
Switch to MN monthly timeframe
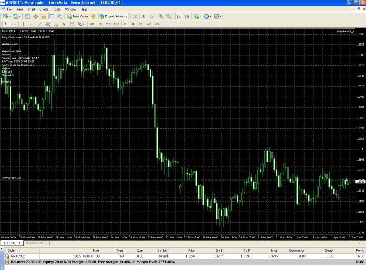click(156, 24)
